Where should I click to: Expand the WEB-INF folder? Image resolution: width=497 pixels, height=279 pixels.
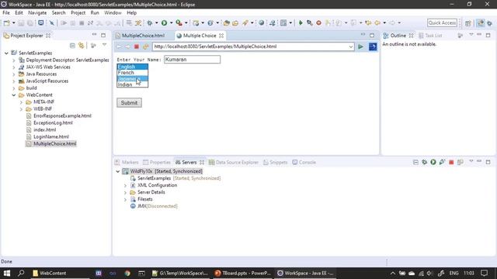coord(21,109)
